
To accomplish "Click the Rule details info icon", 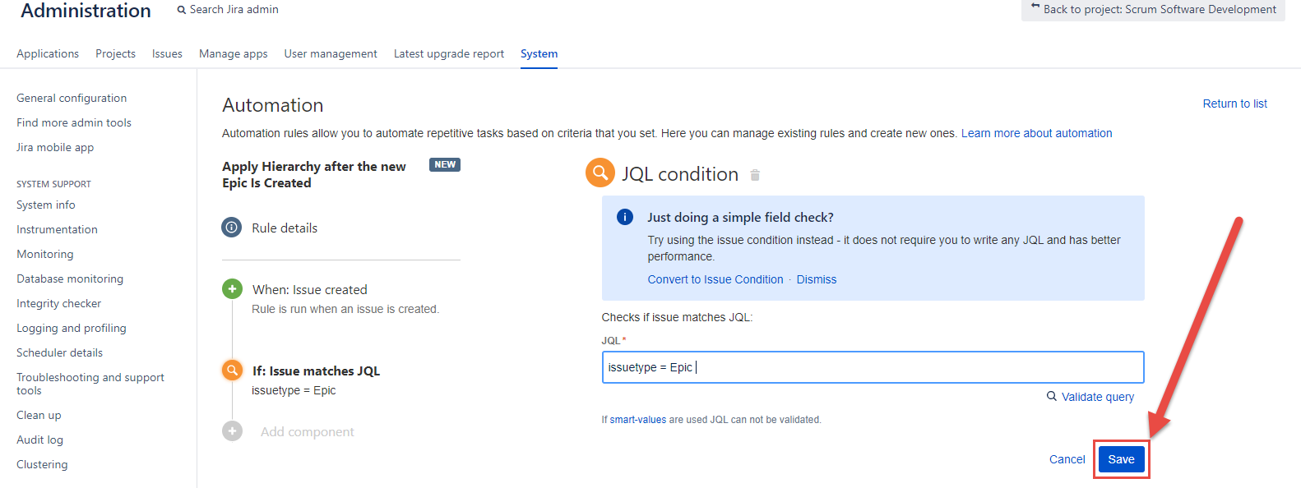I will [232, 228].
